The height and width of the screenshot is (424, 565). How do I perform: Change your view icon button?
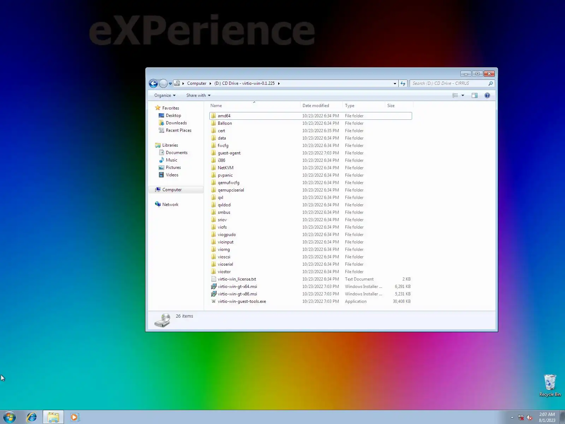[x=455, y=95]
